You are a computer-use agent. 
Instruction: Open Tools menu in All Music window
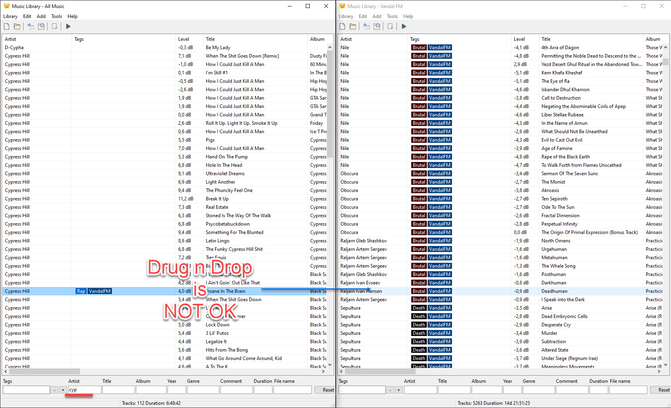click(x=57, y=16)
